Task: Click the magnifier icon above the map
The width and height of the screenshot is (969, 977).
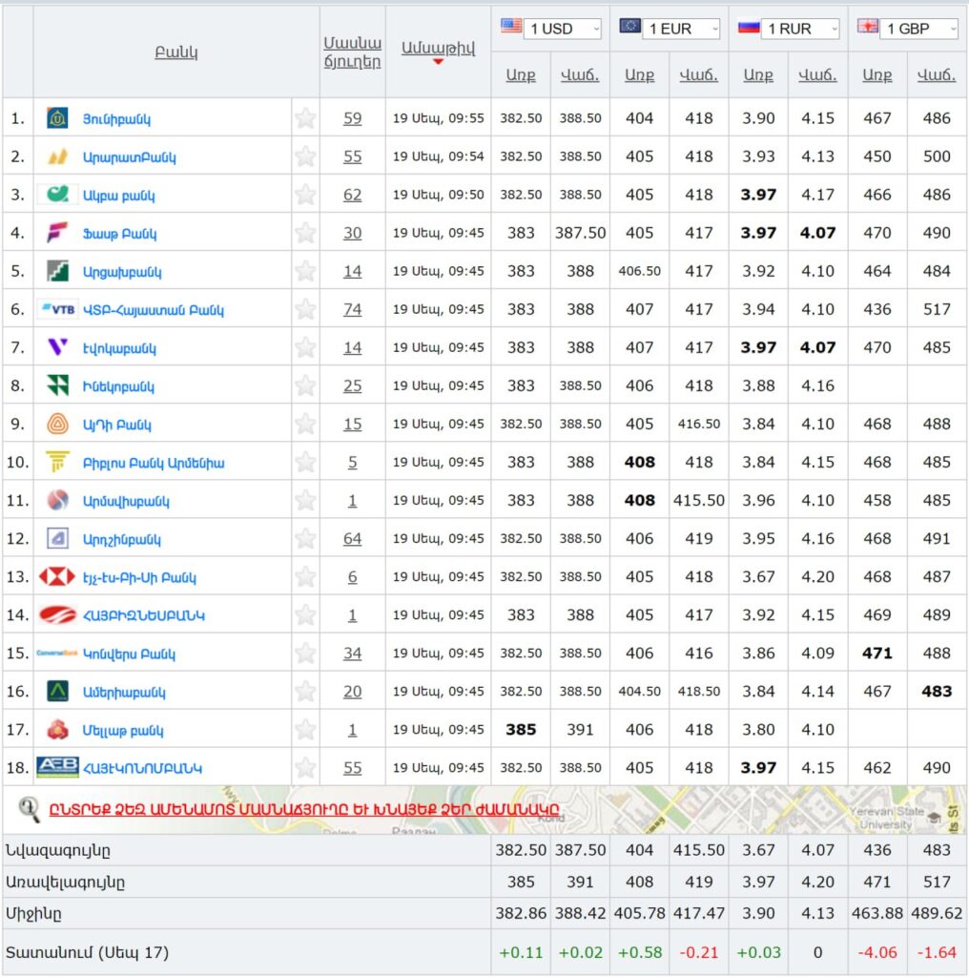Action: [29, 810]
